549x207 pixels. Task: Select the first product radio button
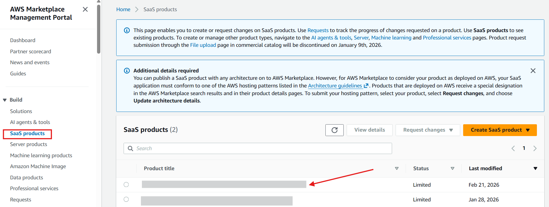126,185
